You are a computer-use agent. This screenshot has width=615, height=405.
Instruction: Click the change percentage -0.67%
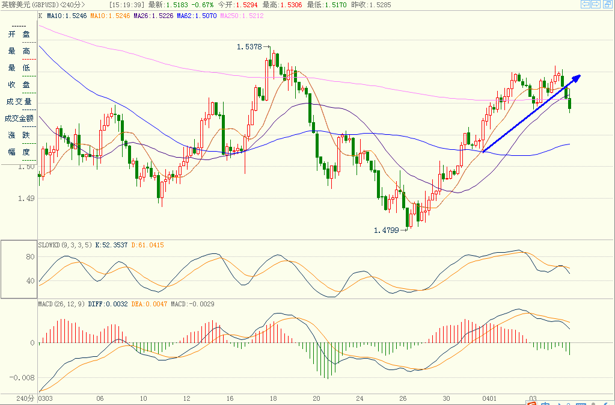(x=203, y=5)
